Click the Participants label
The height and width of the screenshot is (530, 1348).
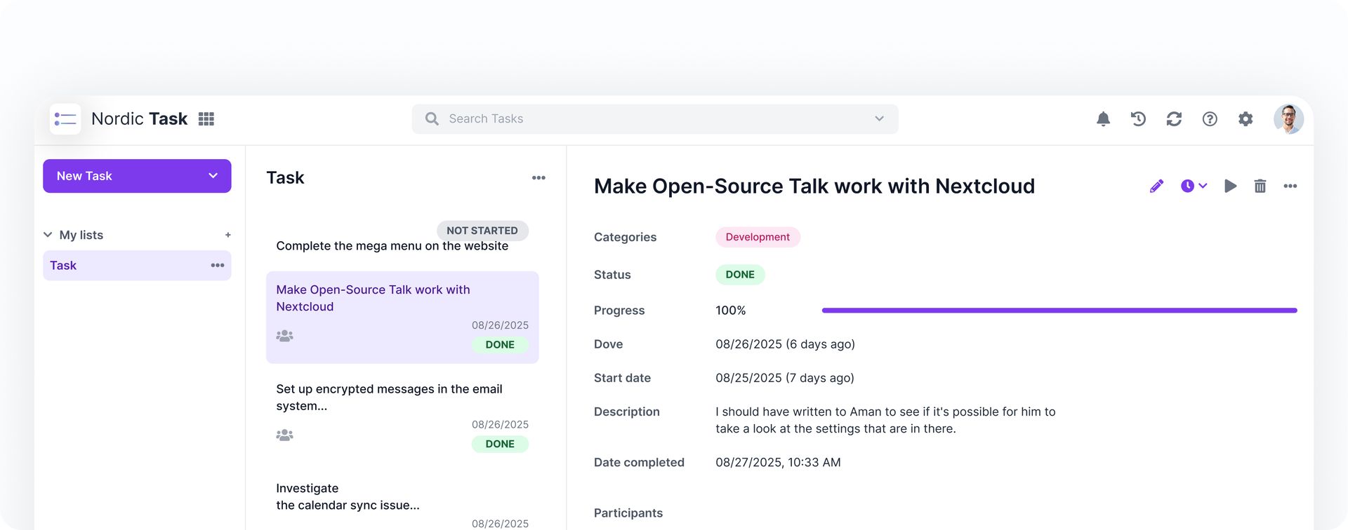tap(628, 513)
